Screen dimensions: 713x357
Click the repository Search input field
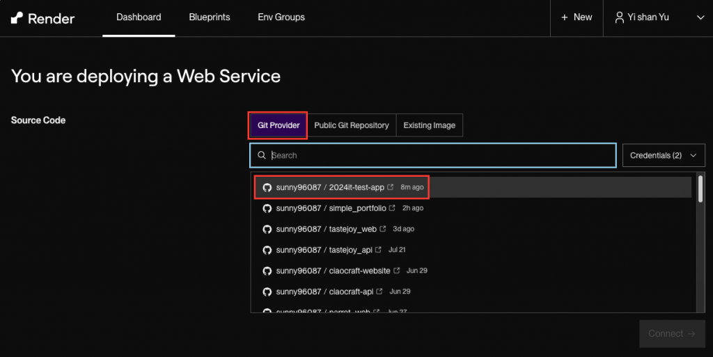[439, 156]
